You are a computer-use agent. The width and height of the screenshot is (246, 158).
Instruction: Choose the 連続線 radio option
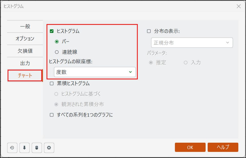click(57, 52)
